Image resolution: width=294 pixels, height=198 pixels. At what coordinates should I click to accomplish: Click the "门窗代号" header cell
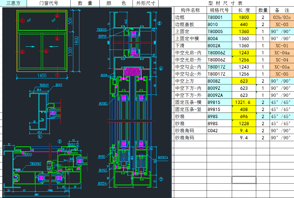coord(49,3)
